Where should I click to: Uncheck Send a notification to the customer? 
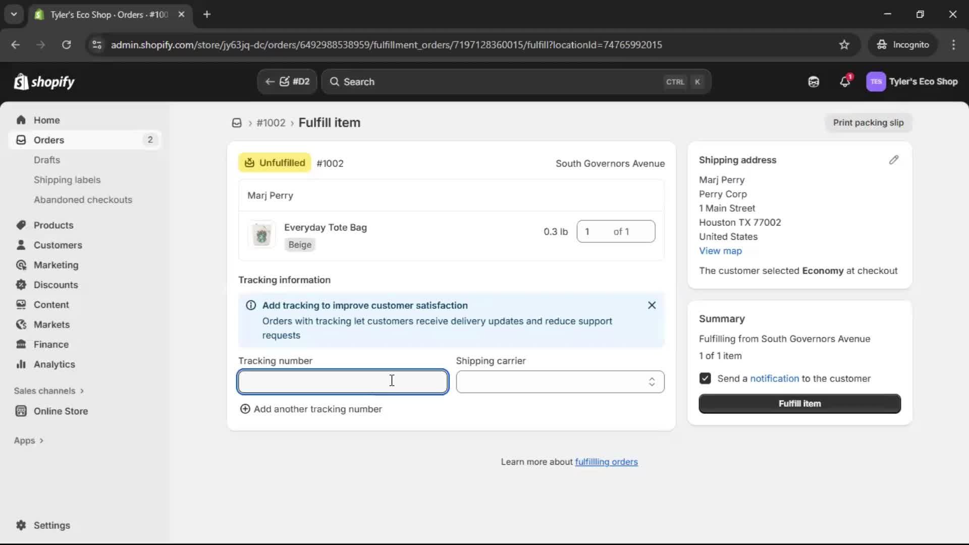[705, 378]
